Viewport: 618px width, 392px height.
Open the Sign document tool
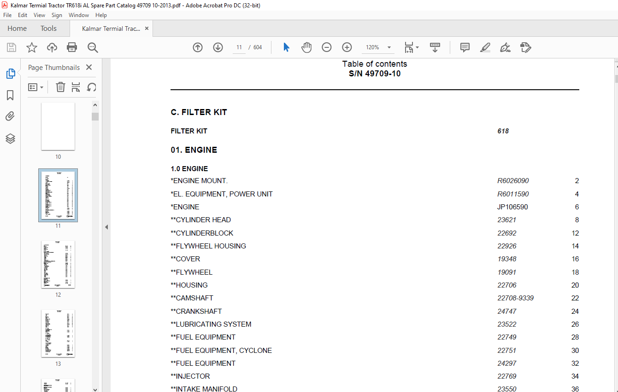505,47
